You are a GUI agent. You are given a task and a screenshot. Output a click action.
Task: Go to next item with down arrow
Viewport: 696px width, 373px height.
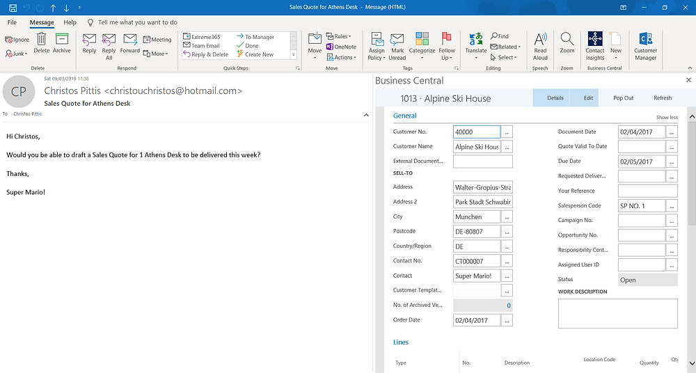point(67,8)
